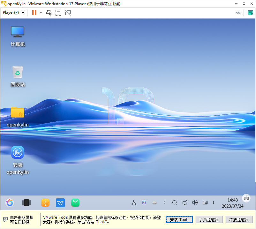Click the network tray icon

tap(134, 202)
